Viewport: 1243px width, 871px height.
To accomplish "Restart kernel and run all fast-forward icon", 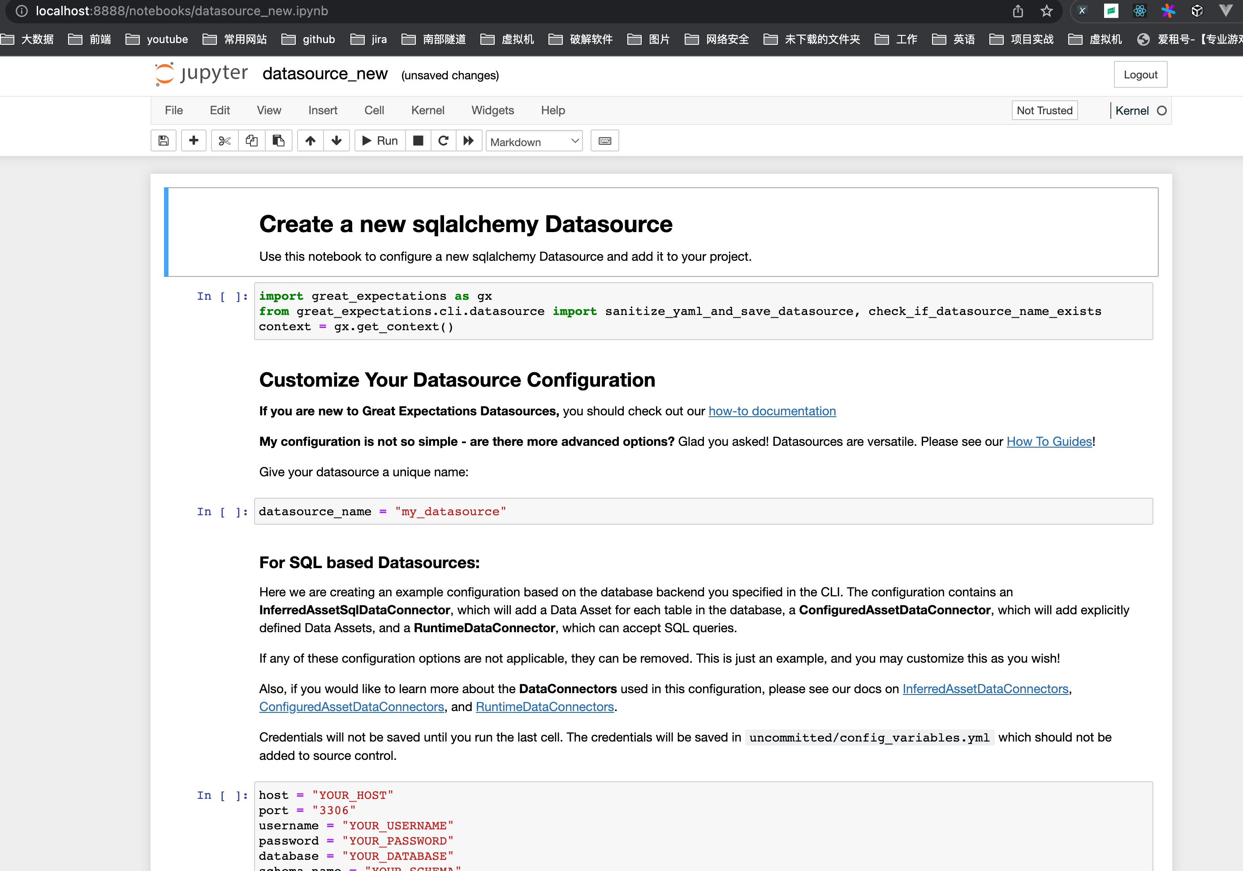I will click(x=469, y=141).
